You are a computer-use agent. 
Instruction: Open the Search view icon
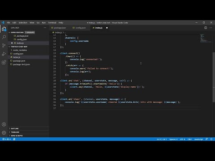click(4, 37)
